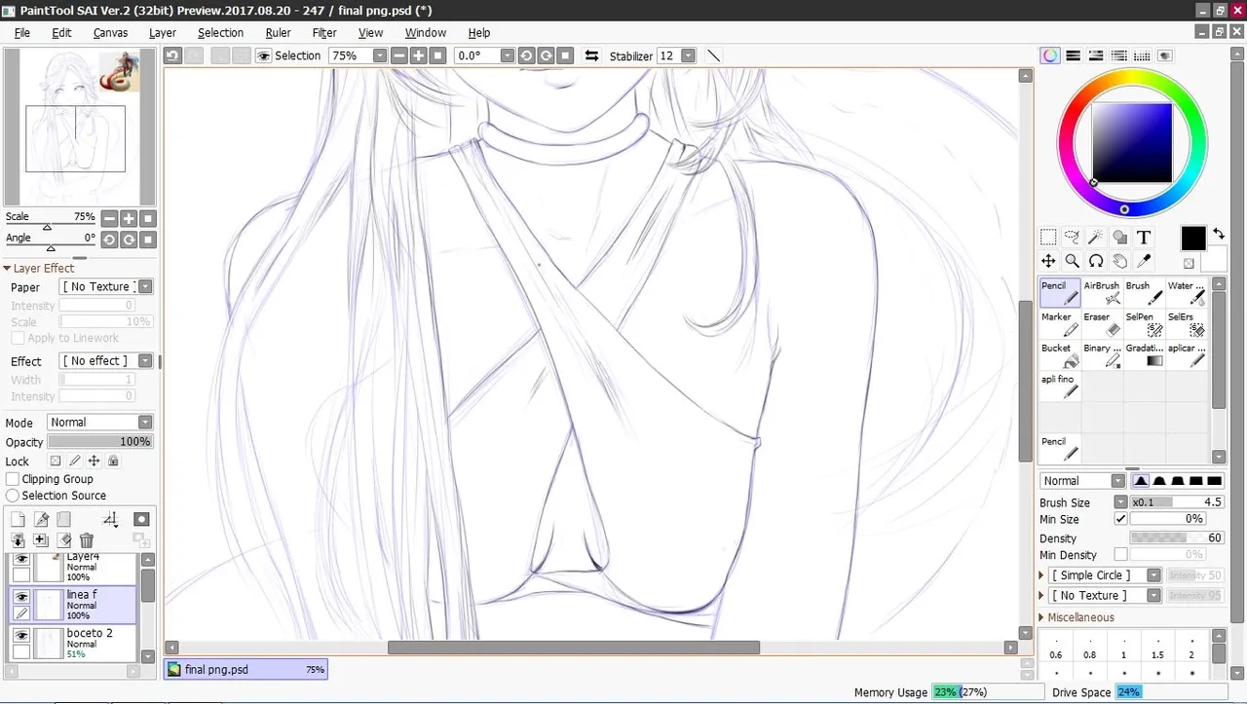Screen dimensions: 1247x704
Task: Select the AirBrush tool
Action: pyautogui.click(x=1102, y=292)
